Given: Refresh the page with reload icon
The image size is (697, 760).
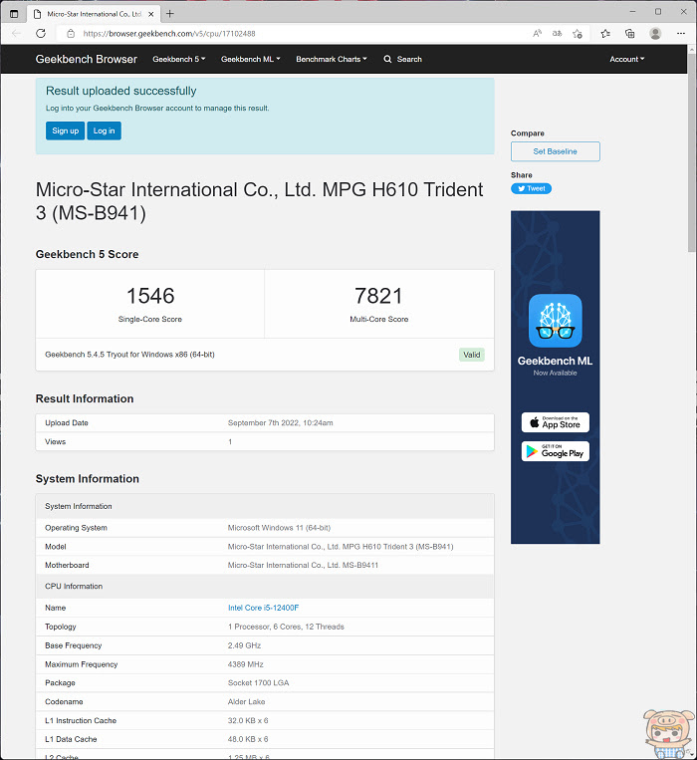Looking at the screenshot, I should [41, 34].
